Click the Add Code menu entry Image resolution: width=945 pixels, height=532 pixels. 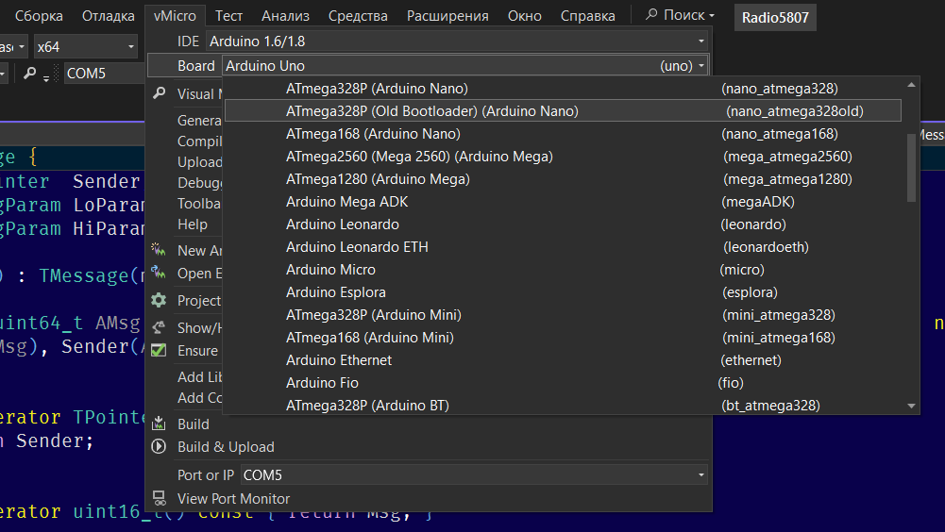[x=199, y=398]
